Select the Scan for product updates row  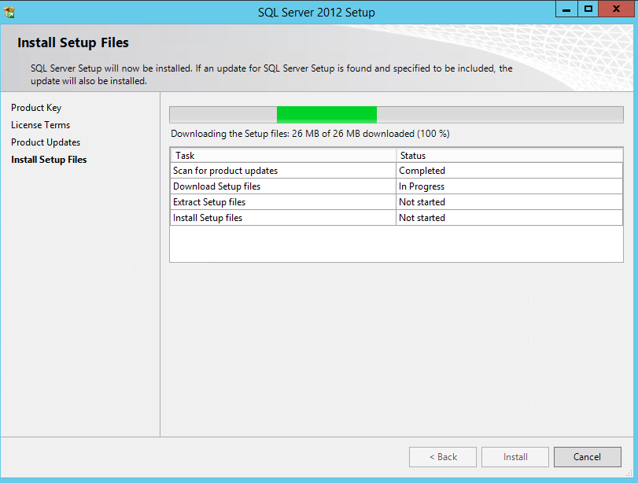point(396,171)
